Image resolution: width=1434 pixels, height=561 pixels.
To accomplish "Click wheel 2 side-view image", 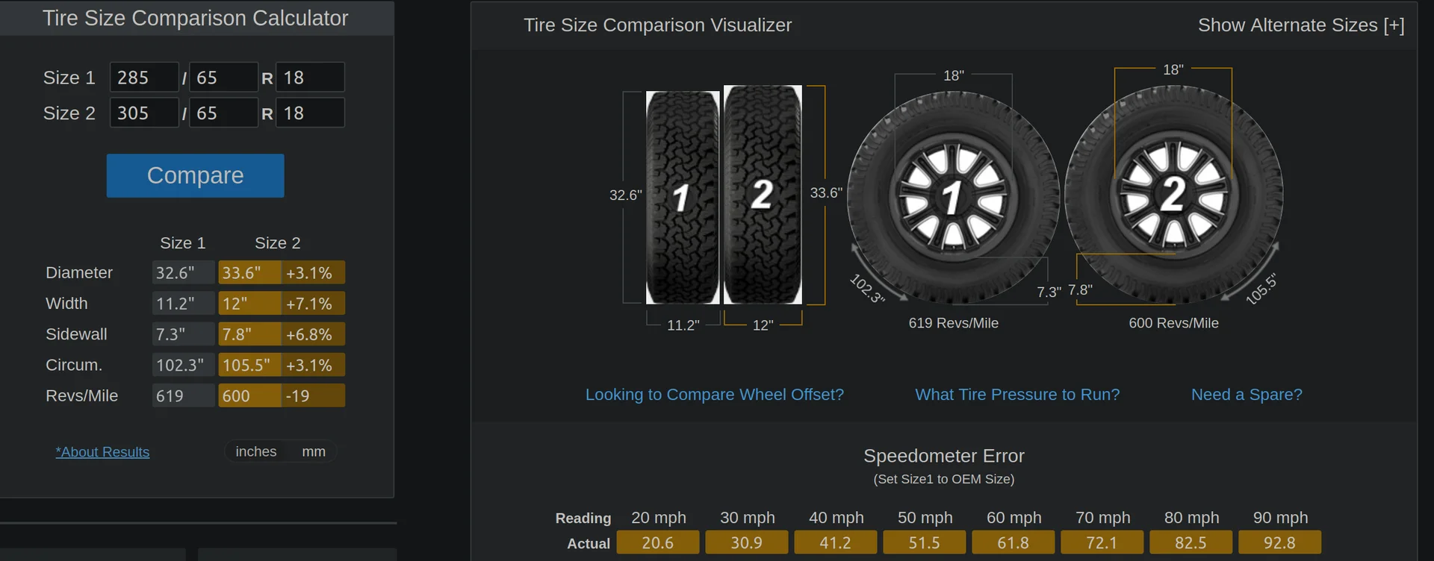I will (x=1173, y=194).
